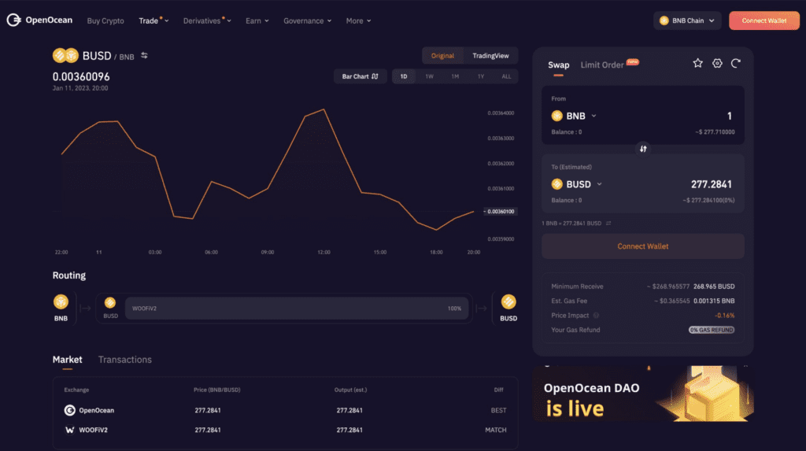
Task: Click the estimated amount 277.2841 field
Action: [712, 184]
